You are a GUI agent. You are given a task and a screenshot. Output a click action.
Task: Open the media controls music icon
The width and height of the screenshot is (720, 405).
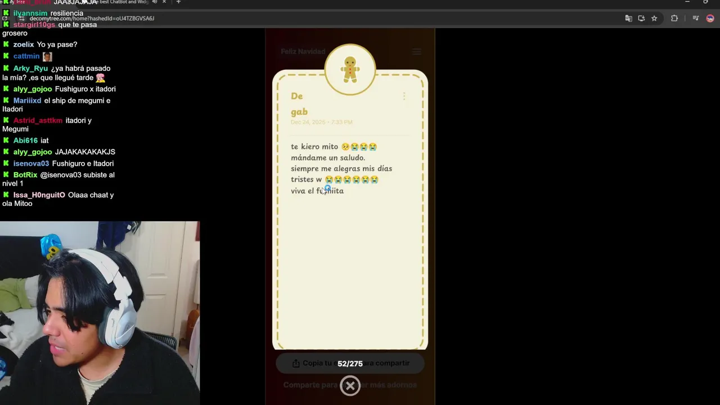coord(696,19)
